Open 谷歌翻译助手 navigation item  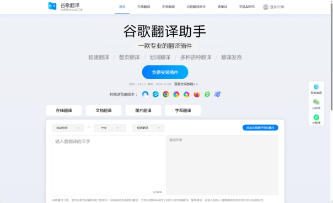click(196, 7)
